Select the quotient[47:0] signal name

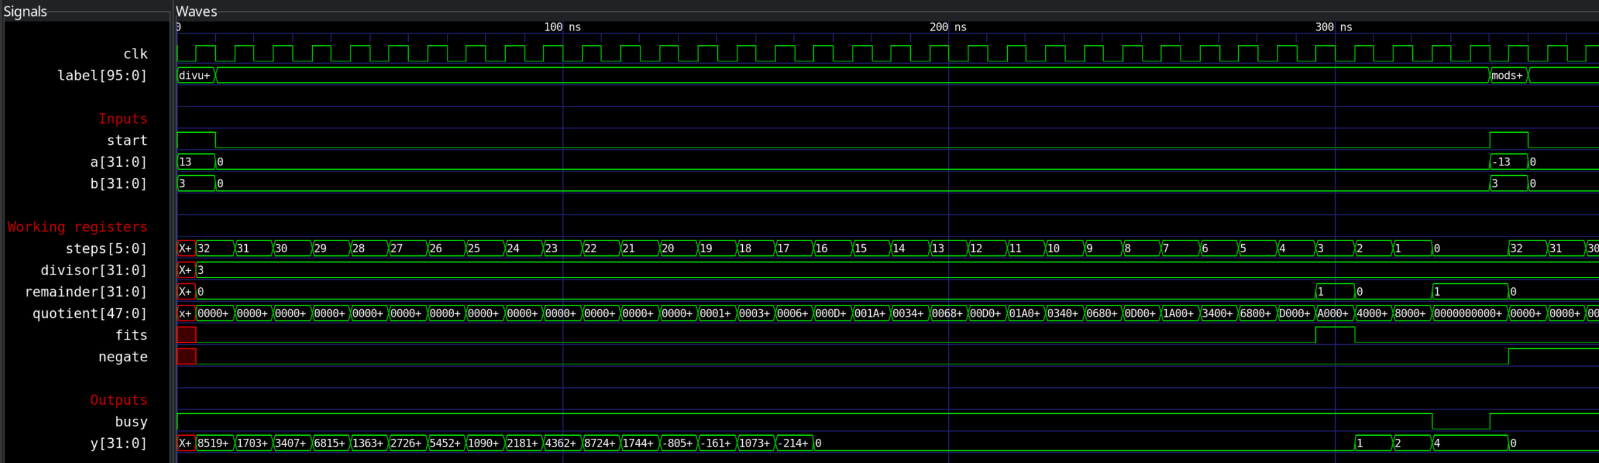90,313
